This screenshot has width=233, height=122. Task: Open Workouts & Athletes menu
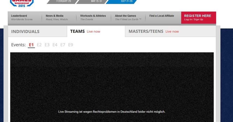pos(94,18)
